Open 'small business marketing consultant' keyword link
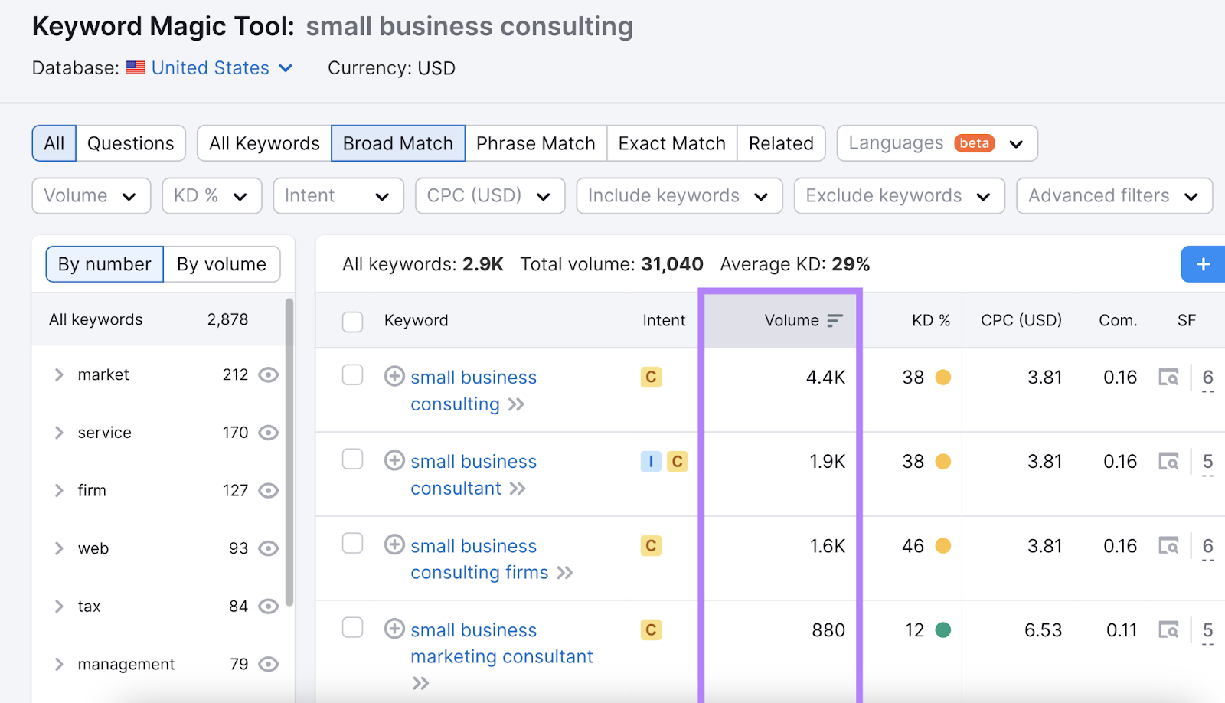 (x=502, y=643)
